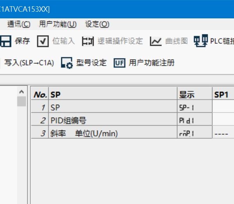Click the SP1 column header
This screenshot has width=234, height=204.
(x=223, y=94)
